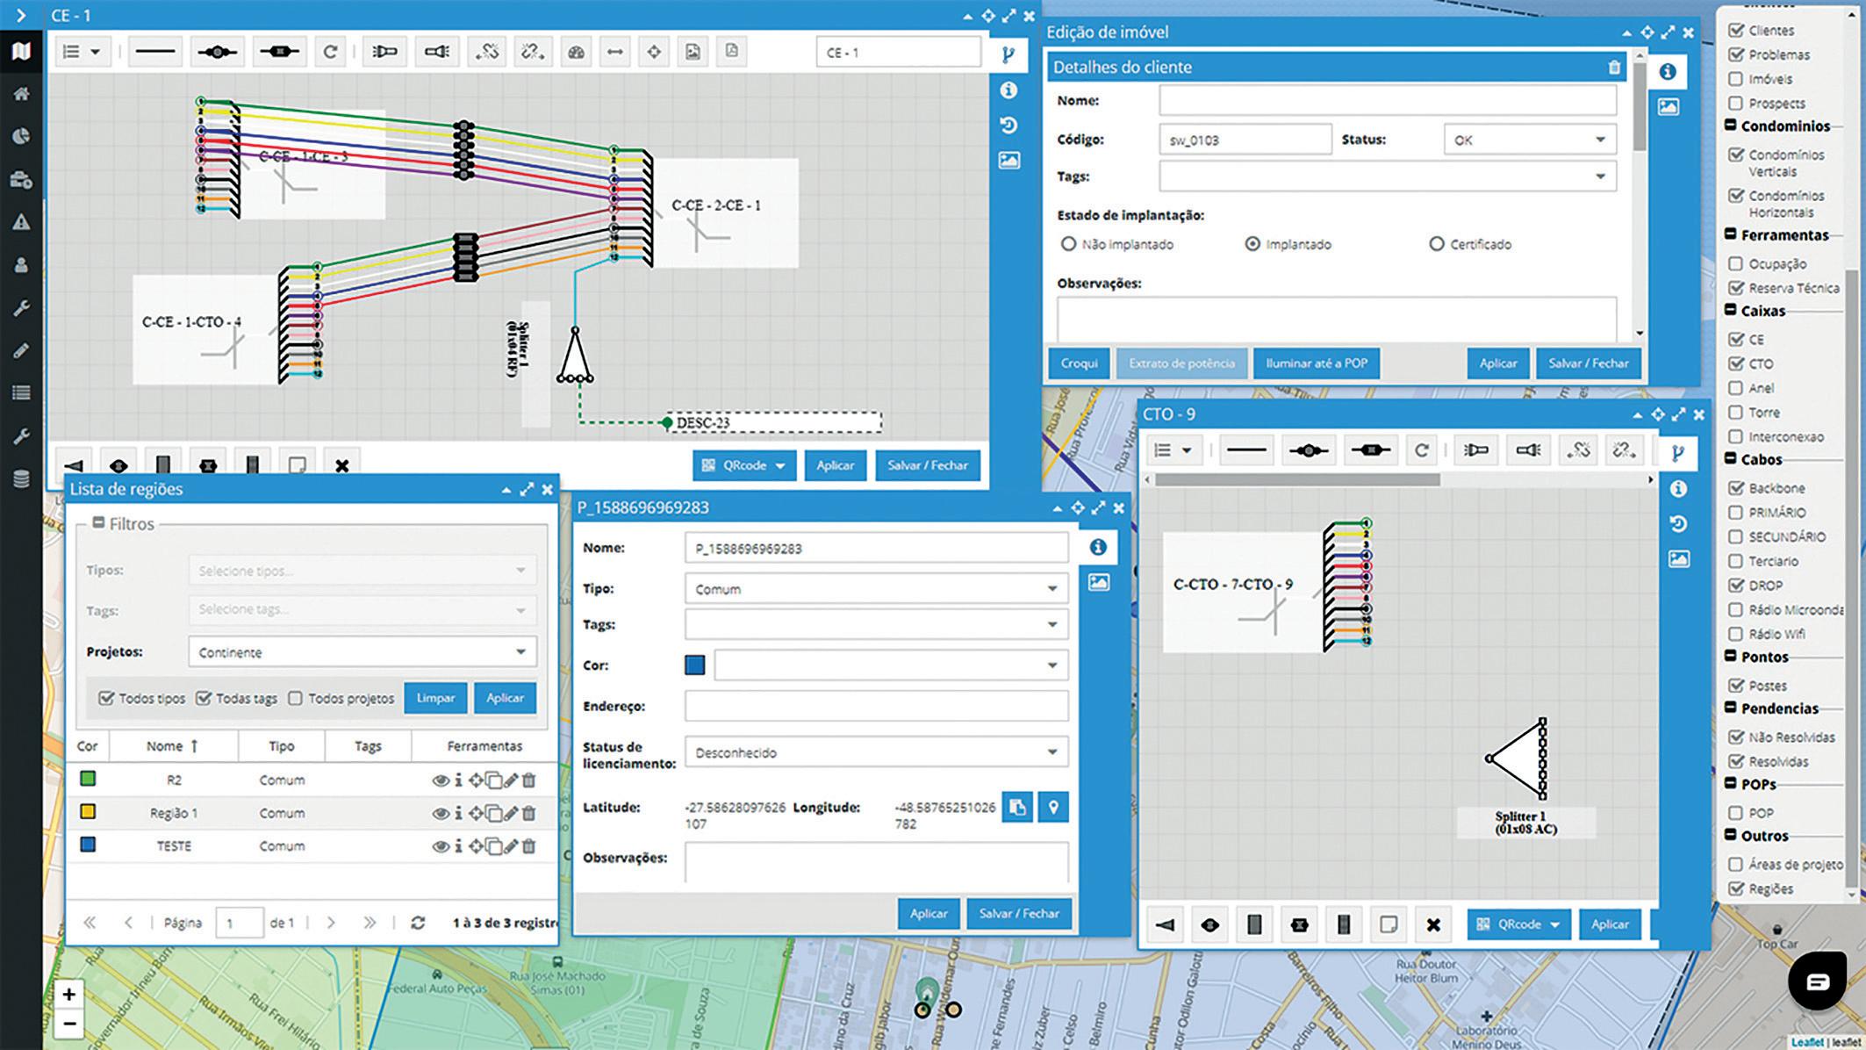The image size is (1866, 1050).
Task: Click the rotate icon in CE-1 toolbar
Action: [330, 52]
